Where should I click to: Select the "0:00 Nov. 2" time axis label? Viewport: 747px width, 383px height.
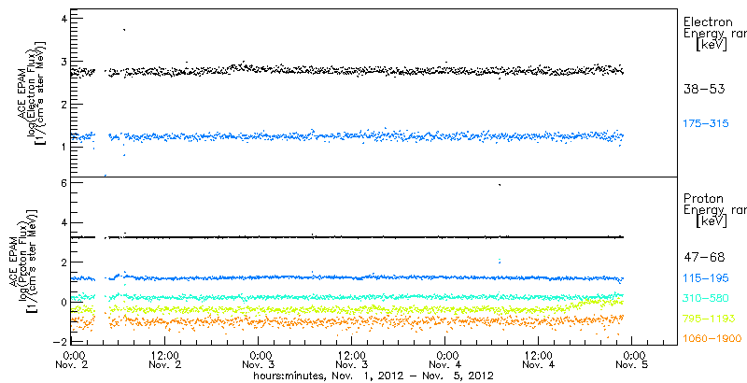[x=72, y=361]
